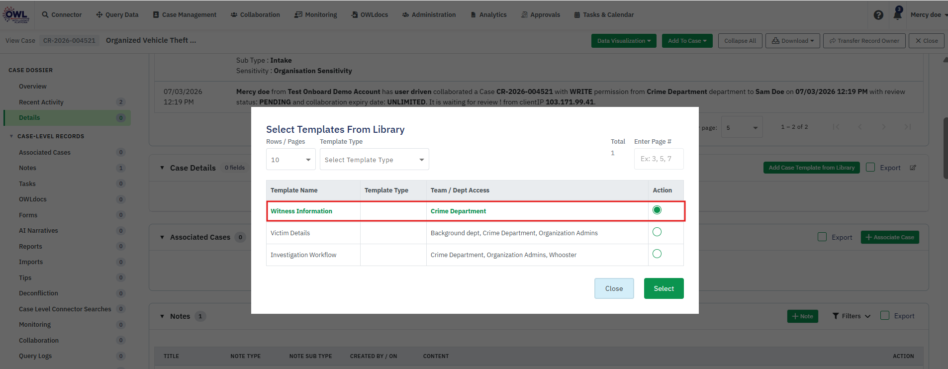Tick the Export checkbox in Notes section

click(885, 315)
